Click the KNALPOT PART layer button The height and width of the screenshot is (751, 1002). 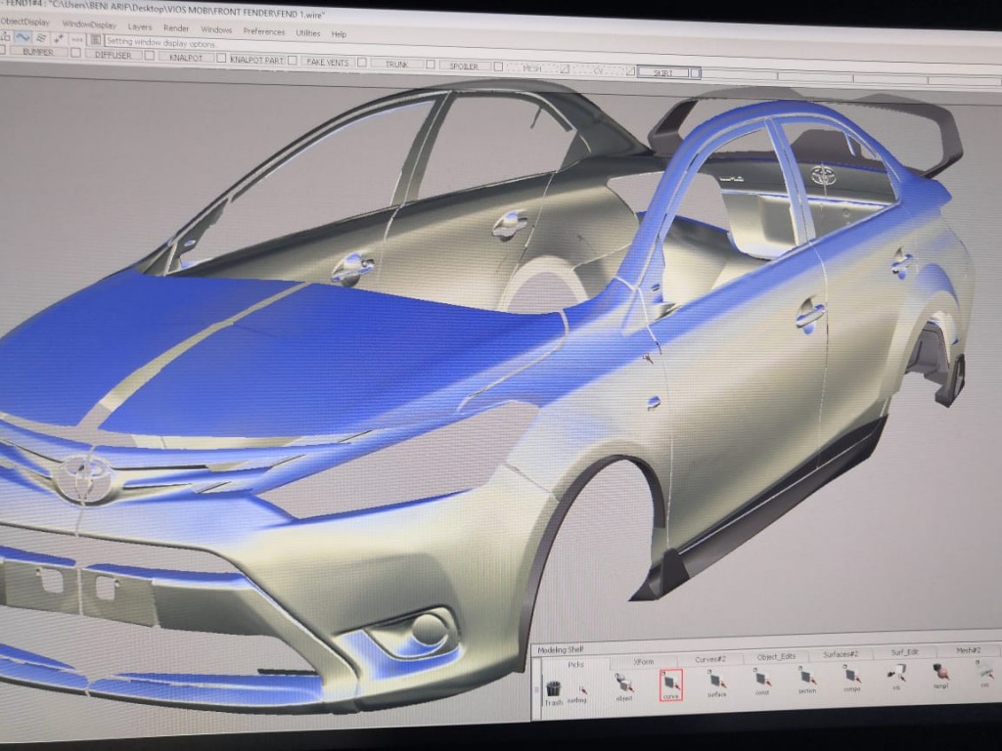click(x=256, y=60)
